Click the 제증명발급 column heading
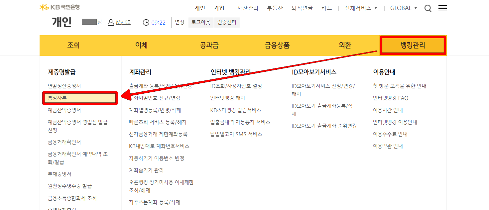 pyautogui.click(x=62, y=72)
